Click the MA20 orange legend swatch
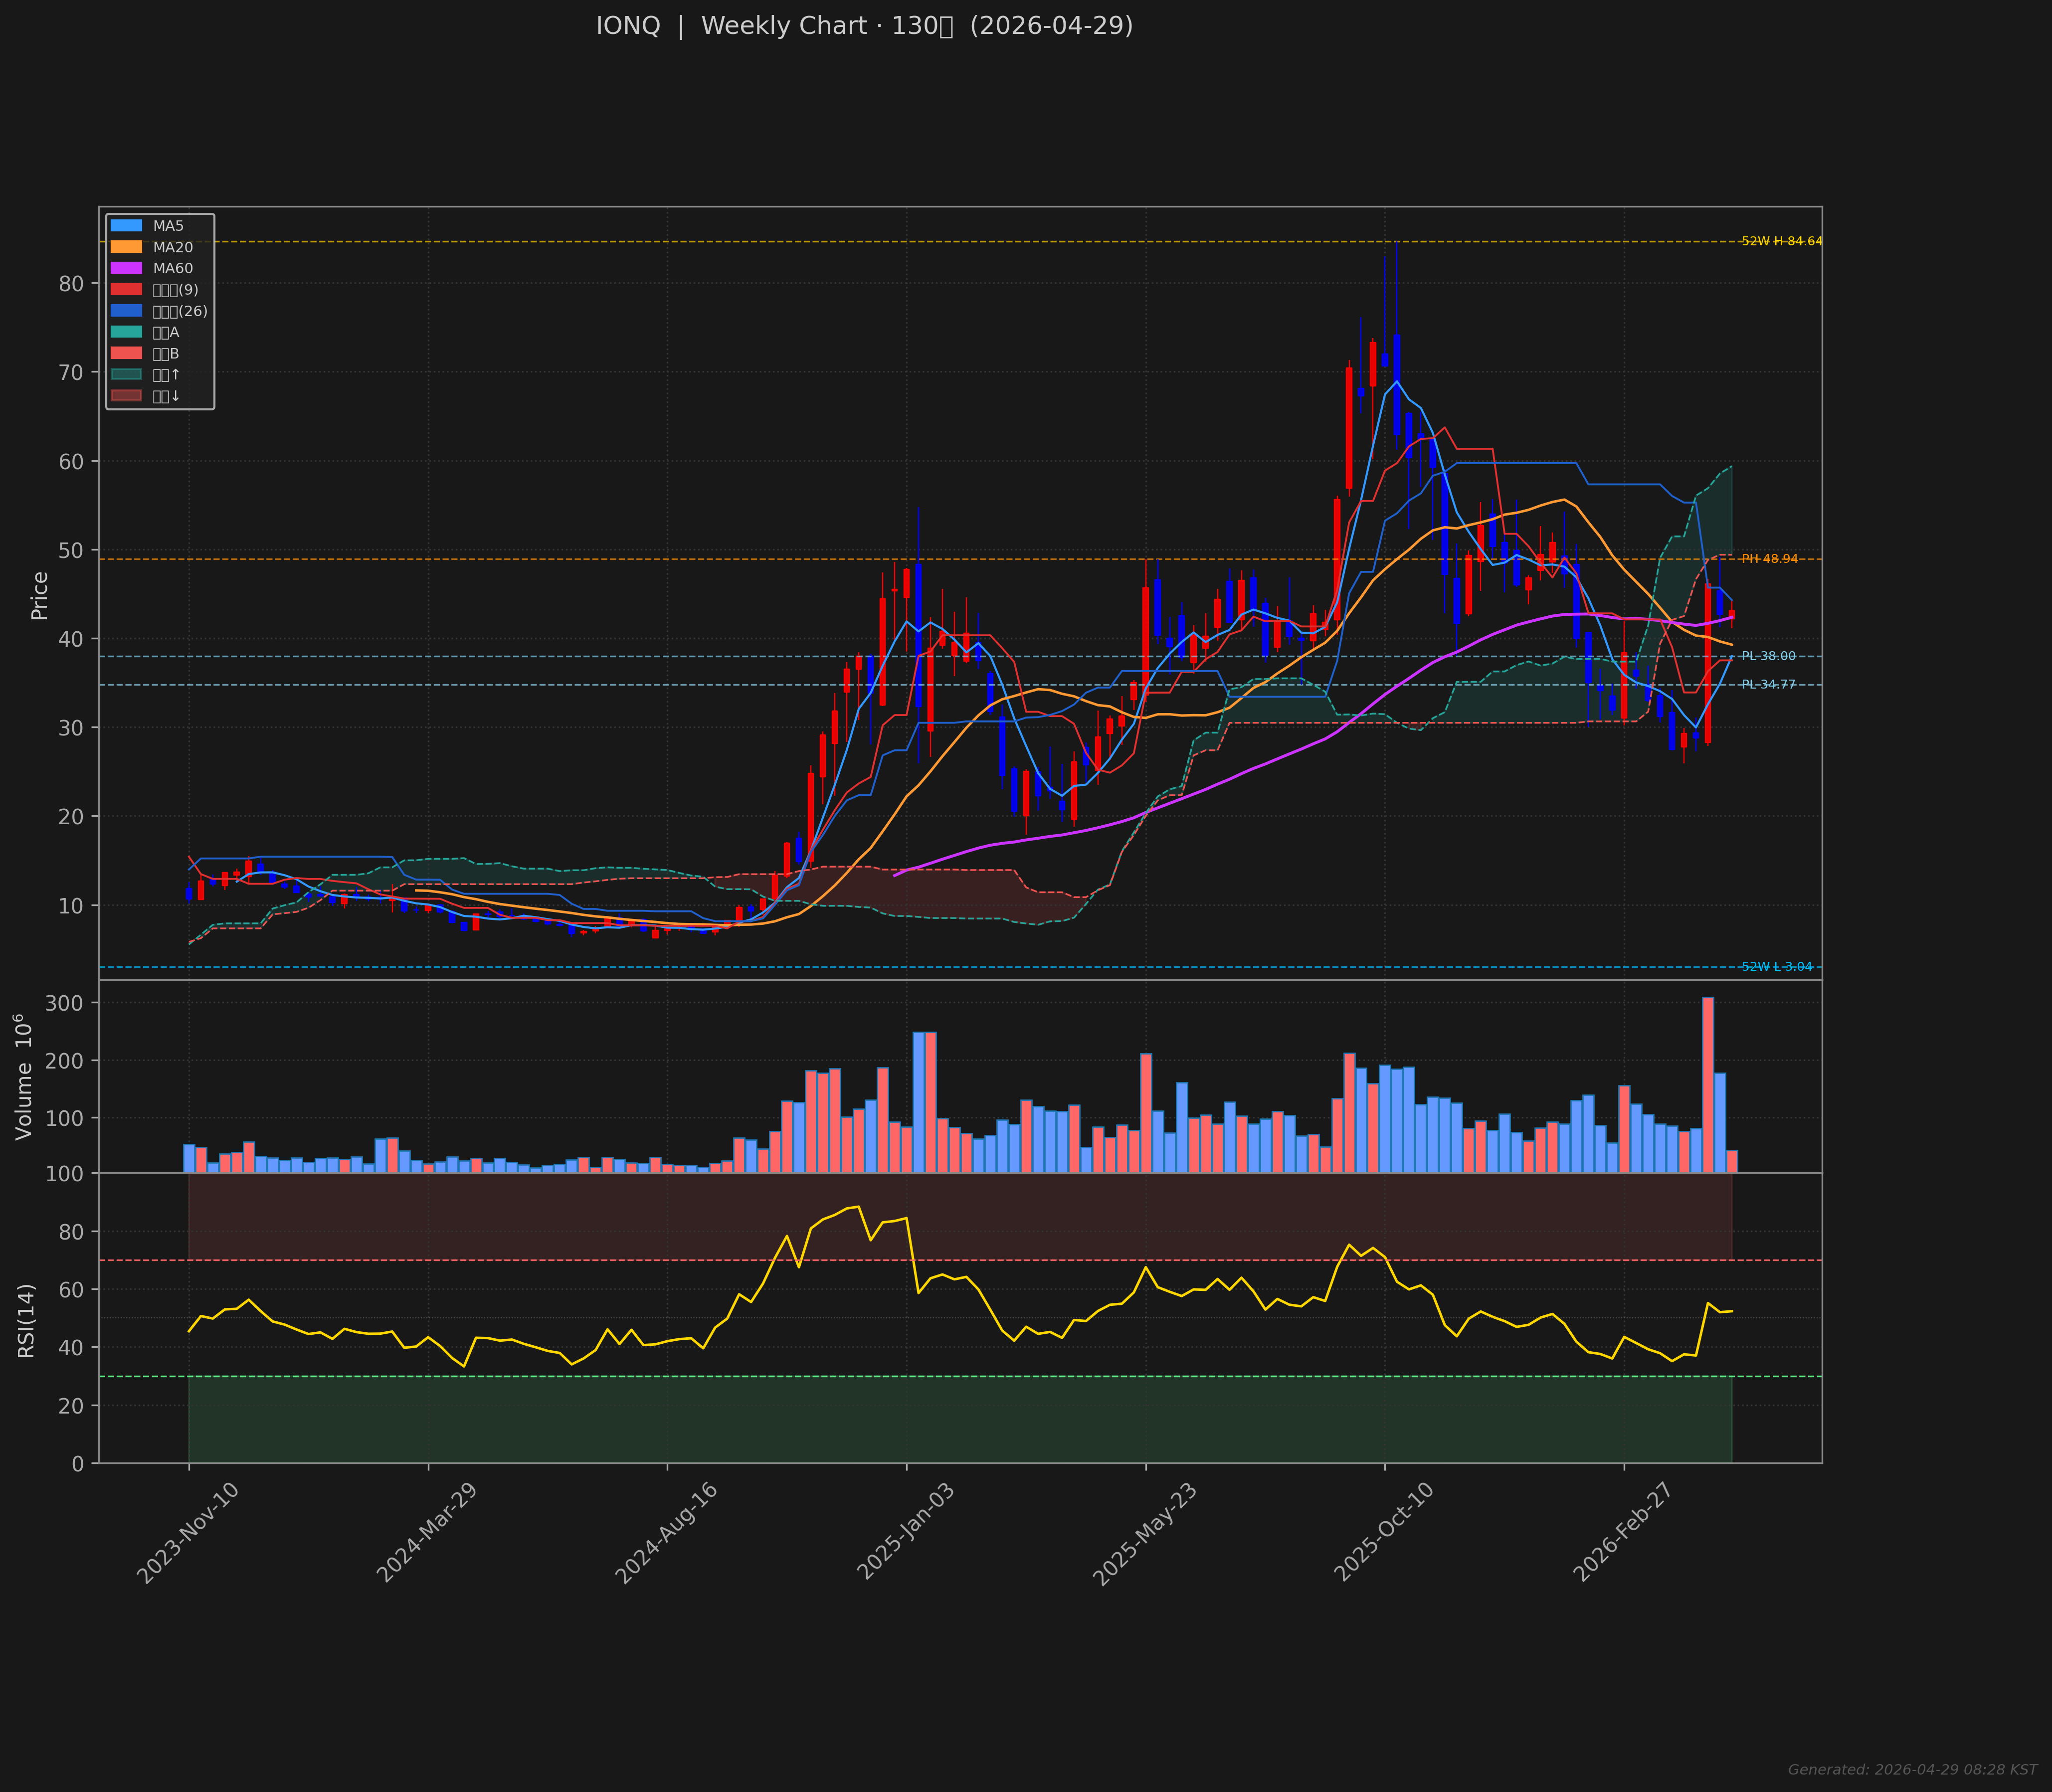Image resolution: width=2052 pixels, height=1792 pixels. click(x=126, y=247)
